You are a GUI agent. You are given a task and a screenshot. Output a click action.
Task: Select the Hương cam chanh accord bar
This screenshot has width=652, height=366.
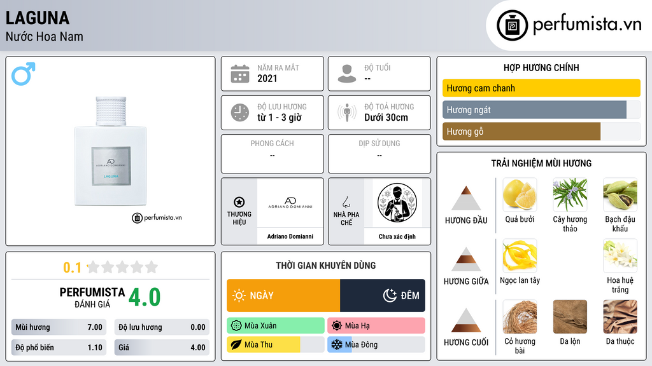tap(541, 88)
